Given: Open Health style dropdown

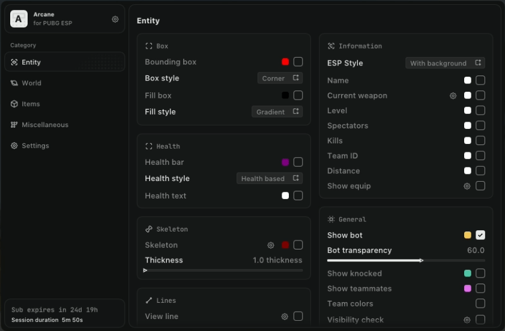Looking at the screenshot, I should [x=270, y=178].
